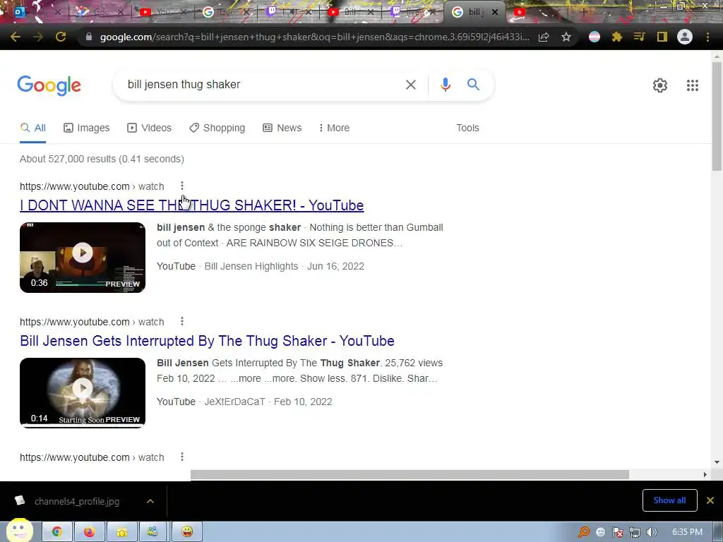Open Firefox from the taskbar

89,531
